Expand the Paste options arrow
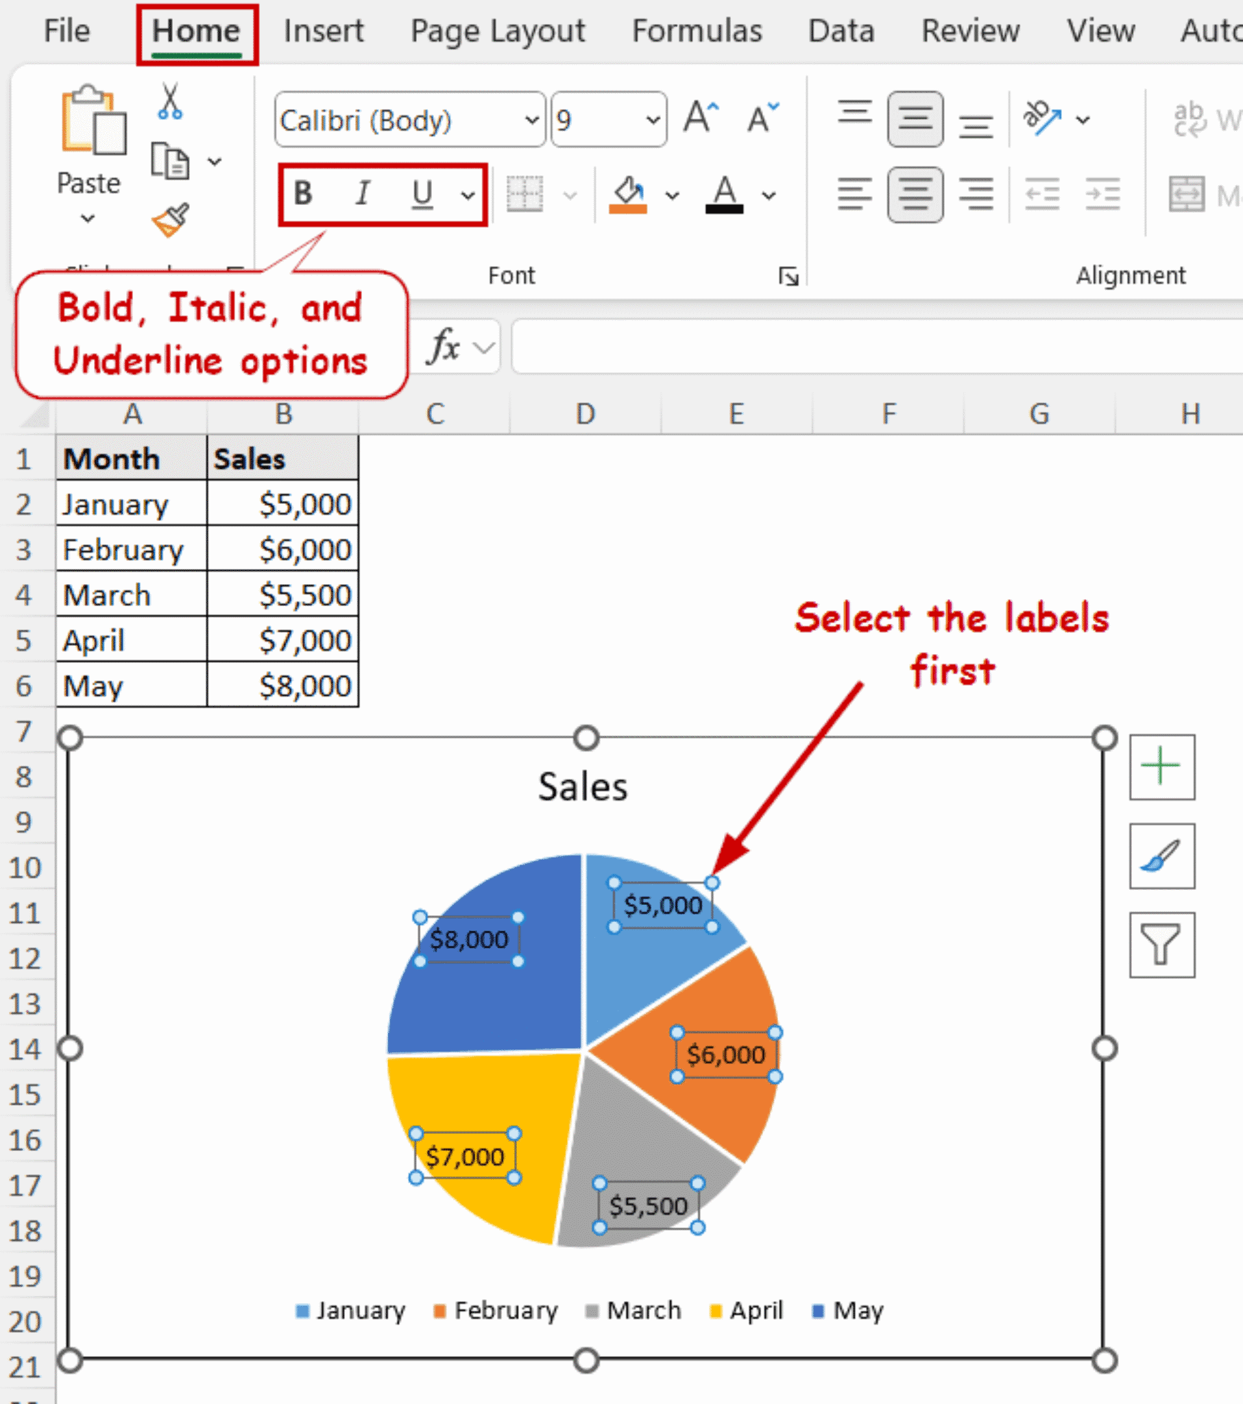This screenshot has width=1243, height=1404. [x=88, y=219]
